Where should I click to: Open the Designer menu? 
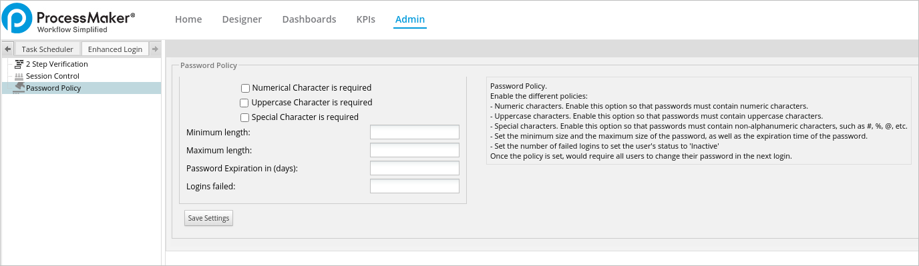click(242, 19)
